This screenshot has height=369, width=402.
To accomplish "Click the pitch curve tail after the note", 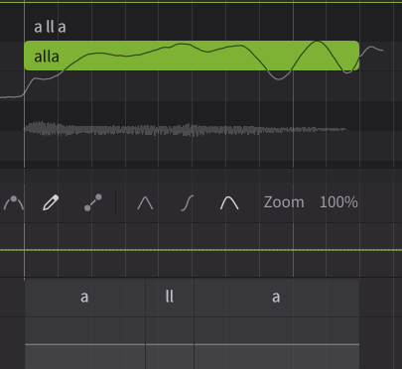I will 372,50.
